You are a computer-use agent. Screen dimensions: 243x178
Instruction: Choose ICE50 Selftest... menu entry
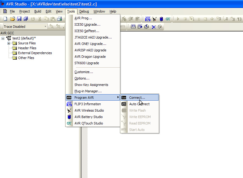click(93, 31)
